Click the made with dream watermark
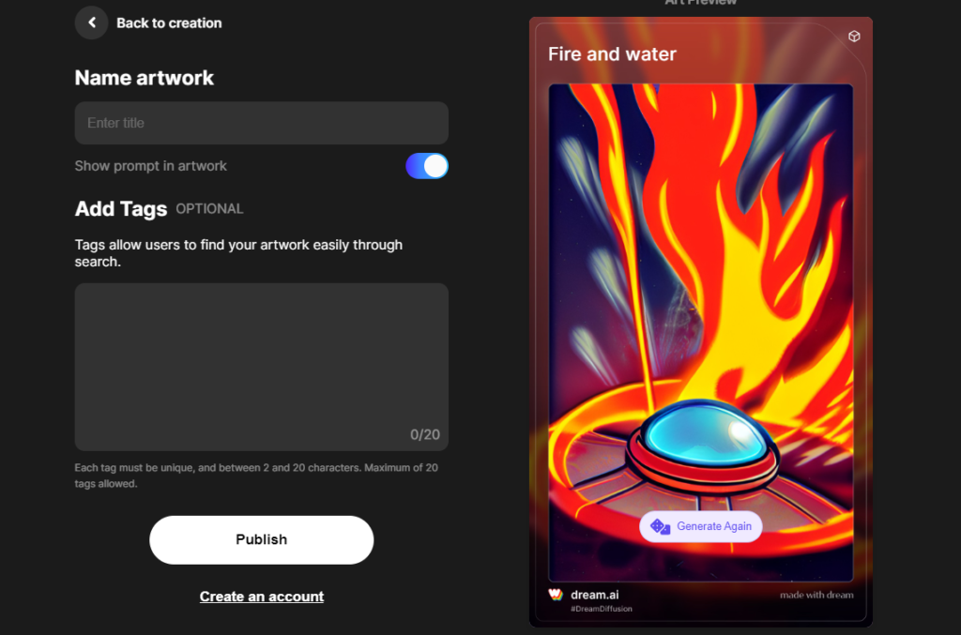This screenshot has width=961, height=635. (x=816, y=595)
